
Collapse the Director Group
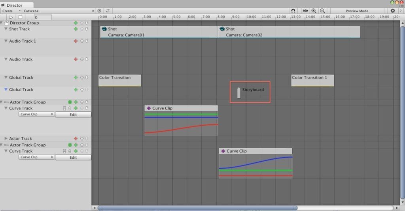[x=2, y=23]
